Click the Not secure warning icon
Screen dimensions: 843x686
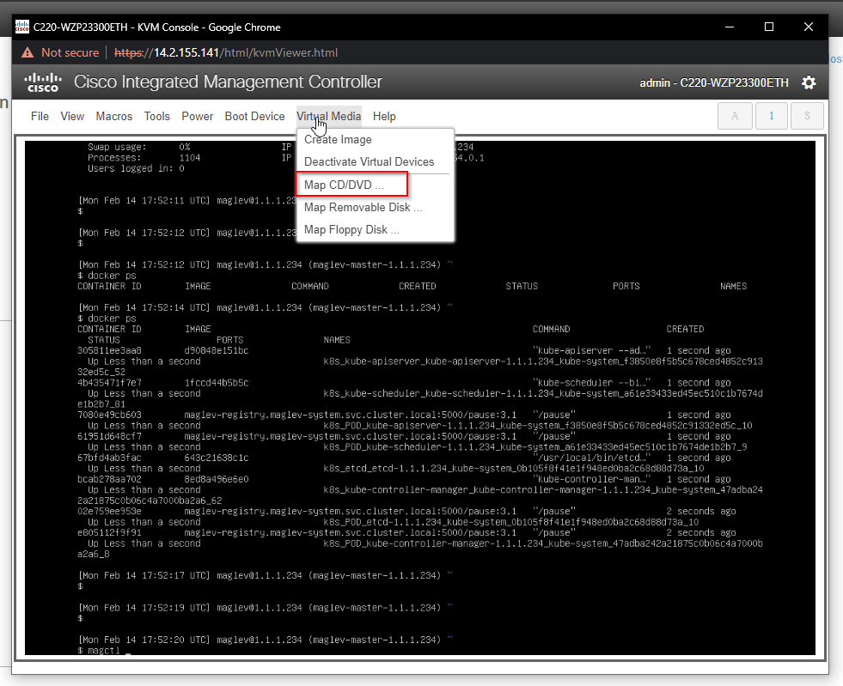pyautogui.click(x=27, y=52)
